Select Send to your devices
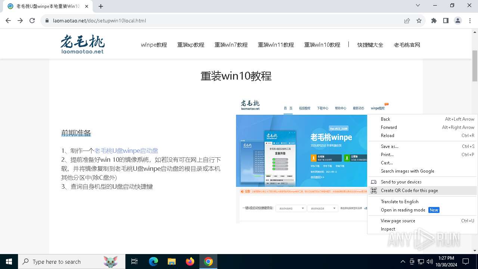The height and width of the screenshot is (269, 478). click(422, 182)
